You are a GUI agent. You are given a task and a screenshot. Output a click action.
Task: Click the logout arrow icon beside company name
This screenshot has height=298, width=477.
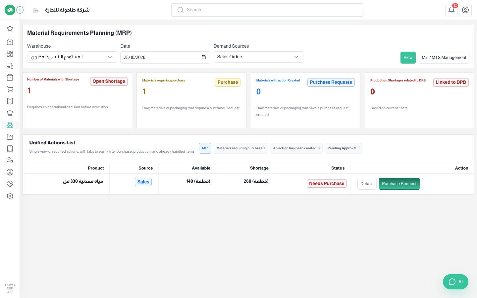click(36, 11)
